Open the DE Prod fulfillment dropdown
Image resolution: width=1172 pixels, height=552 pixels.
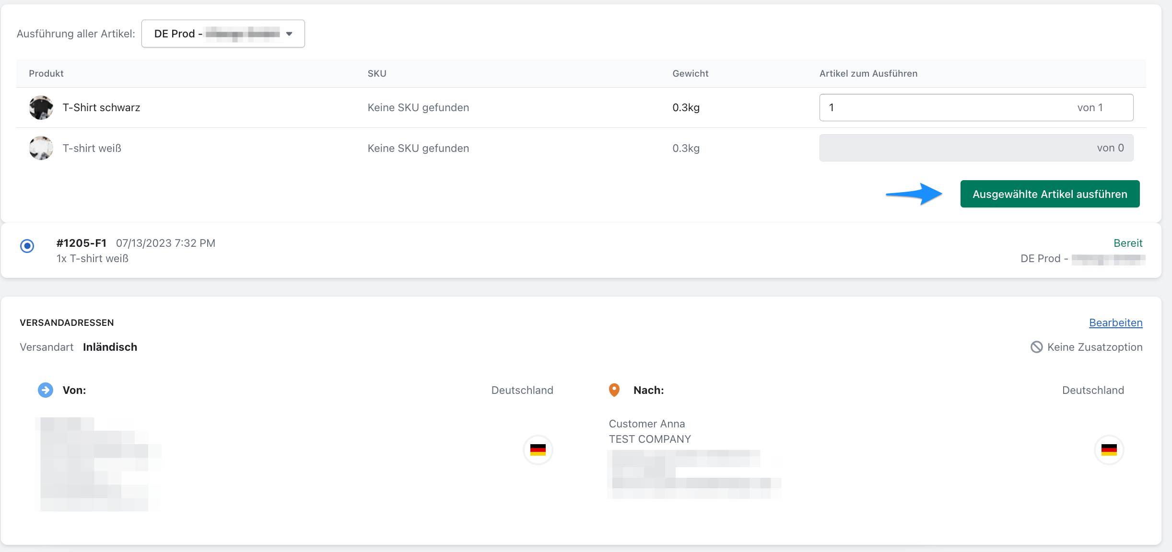tap(223, 34)
